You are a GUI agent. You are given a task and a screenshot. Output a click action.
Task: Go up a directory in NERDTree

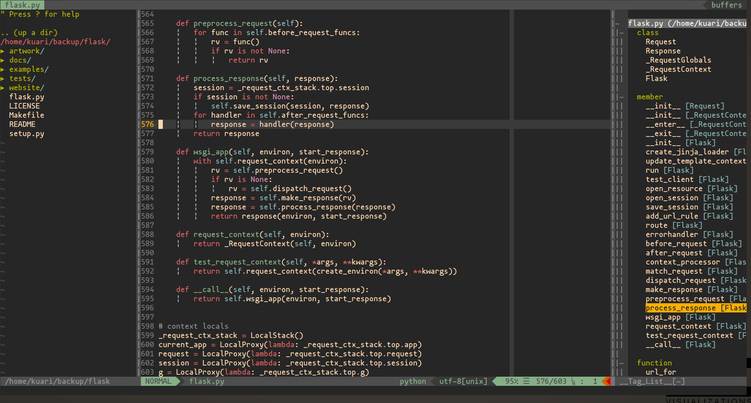click(x=29, y=33)
